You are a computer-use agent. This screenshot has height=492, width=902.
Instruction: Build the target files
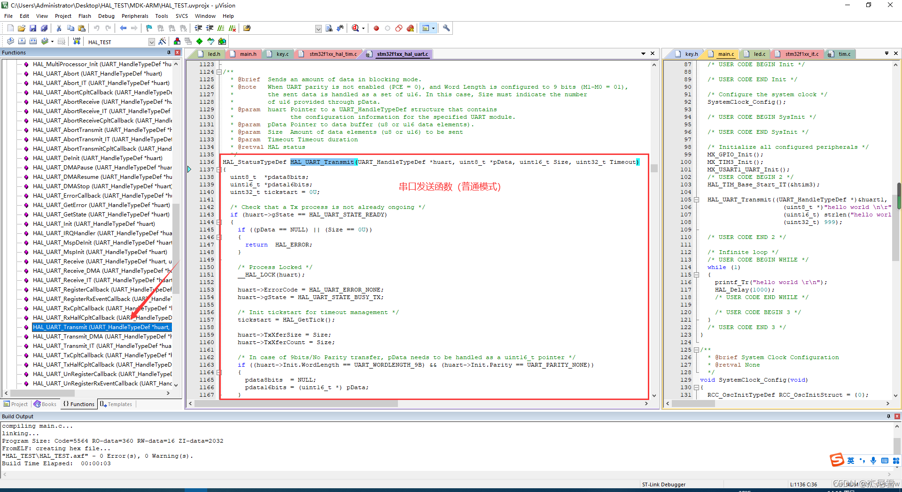22,41
